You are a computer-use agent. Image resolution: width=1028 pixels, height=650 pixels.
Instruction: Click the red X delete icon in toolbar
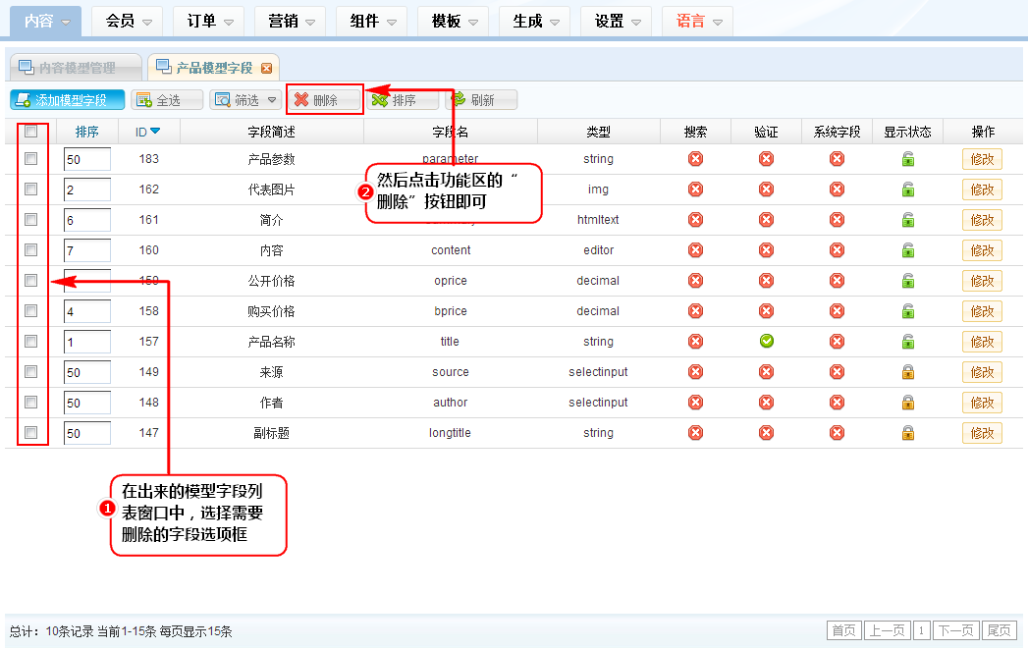click(301, 100)
